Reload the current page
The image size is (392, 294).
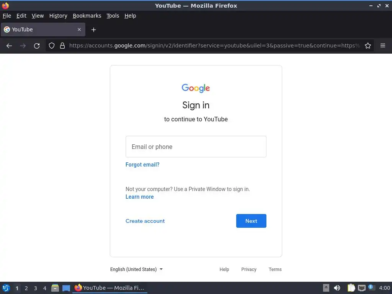coord(37,46)
